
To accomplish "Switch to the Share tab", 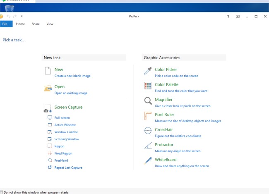I will tap(36, 24).
